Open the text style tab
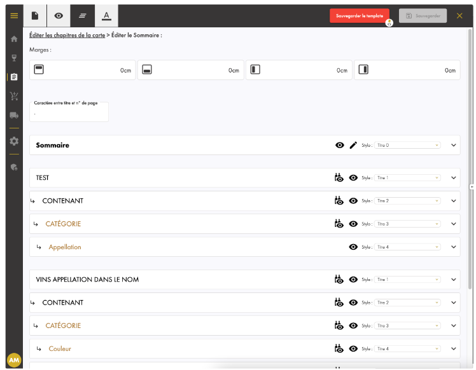The width and height of the screenshot is (476, 370). pyautogui.click(x=106, y=15)
